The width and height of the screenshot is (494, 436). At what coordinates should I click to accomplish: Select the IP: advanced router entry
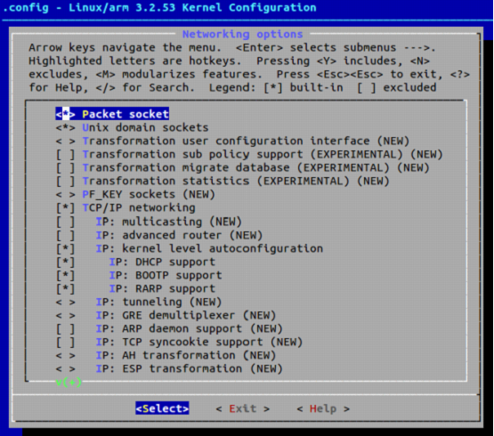179,235
